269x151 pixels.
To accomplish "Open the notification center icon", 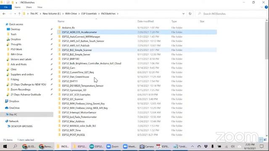I will pyautogui.click(x=261, y=146).
